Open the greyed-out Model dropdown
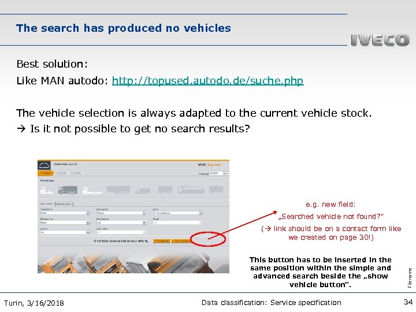Screen dimensions: 416x312 pyautogui.click(x=178, y=222)
